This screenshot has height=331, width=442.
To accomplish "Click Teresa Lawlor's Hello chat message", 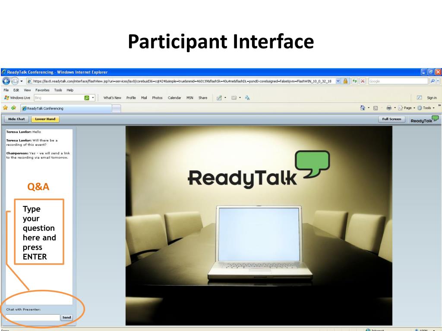I will pos(23,132).
